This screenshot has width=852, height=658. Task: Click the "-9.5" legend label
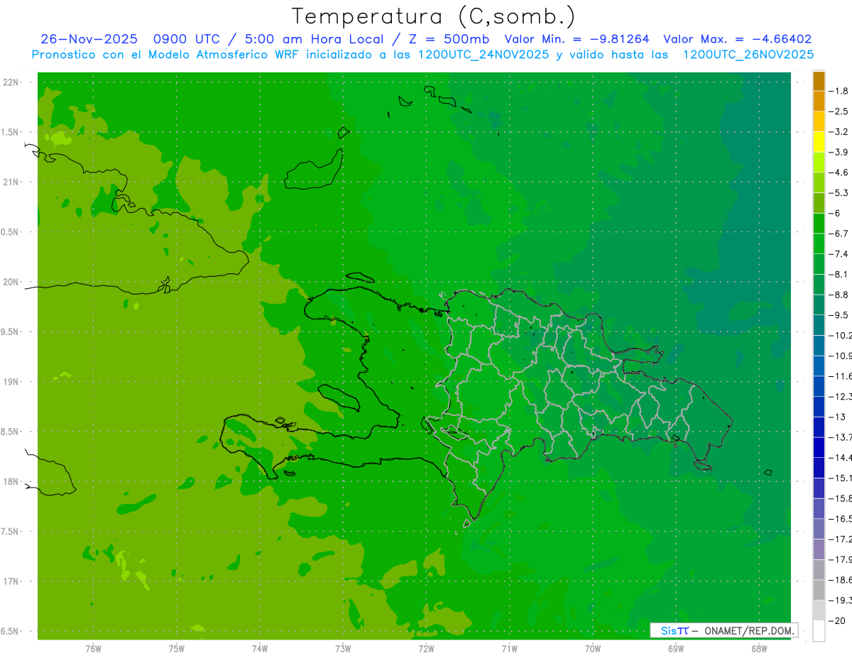point(839,314)
